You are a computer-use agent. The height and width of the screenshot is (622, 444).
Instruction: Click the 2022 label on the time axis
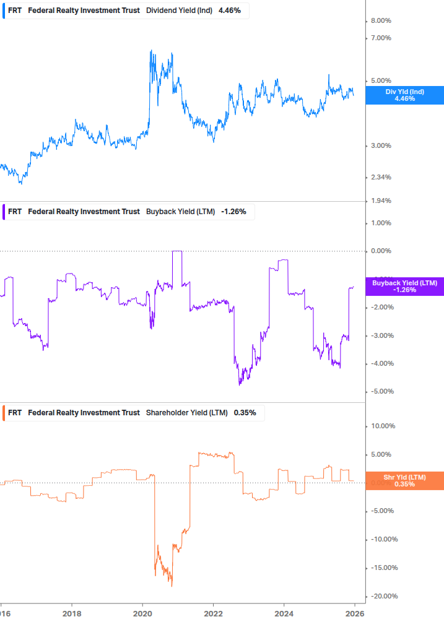[x=214, y=614]
